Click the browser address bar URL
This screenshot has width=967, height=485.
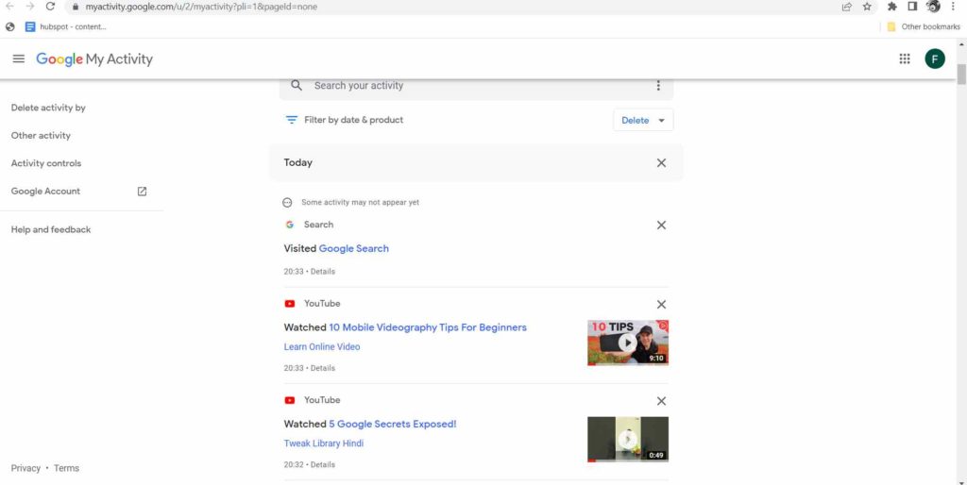coord(201,7)
